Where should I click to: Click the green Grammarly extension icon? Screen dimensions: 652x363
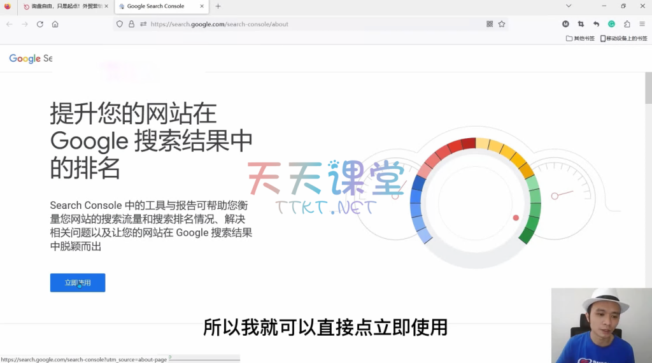[x=611, y=24]
